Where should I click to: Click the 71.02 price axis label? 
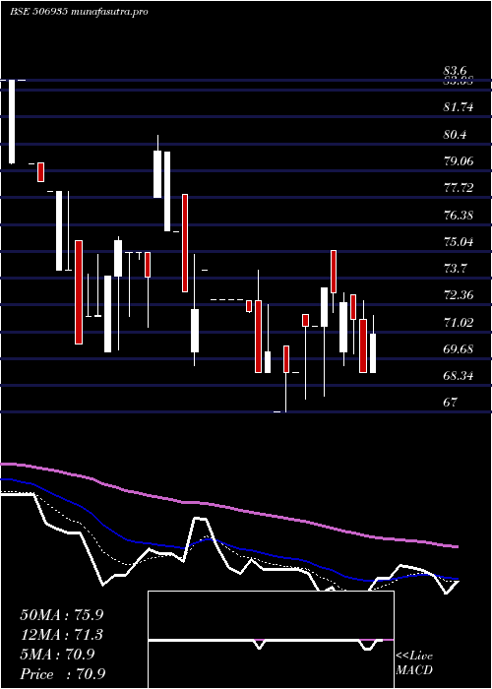tap(459, 323)
